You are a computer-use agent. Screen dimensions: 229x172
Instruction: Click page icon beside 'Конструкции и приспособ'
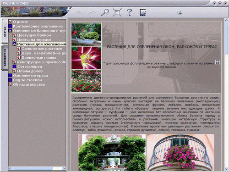coord(14,62)
